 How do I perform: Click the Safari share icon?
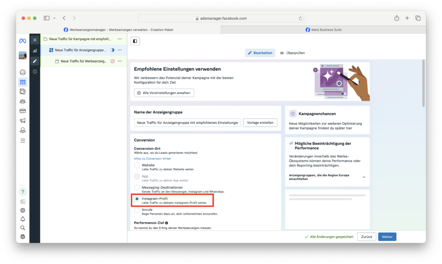pos(397,18)
